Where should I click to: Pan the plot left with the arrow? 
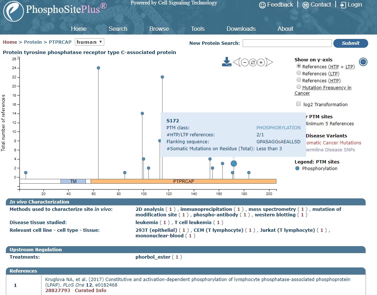pyautogui.click(x=236, y=62)
